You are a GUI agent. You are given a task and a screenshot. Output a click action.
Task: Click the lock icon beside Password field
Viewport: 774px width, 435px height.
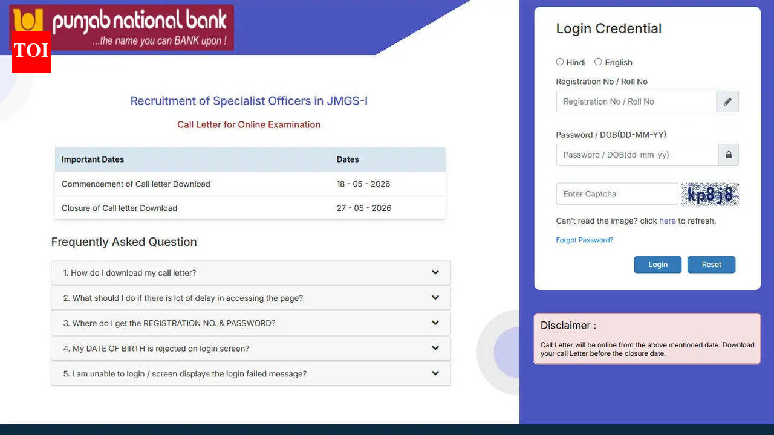click(729, 155)
